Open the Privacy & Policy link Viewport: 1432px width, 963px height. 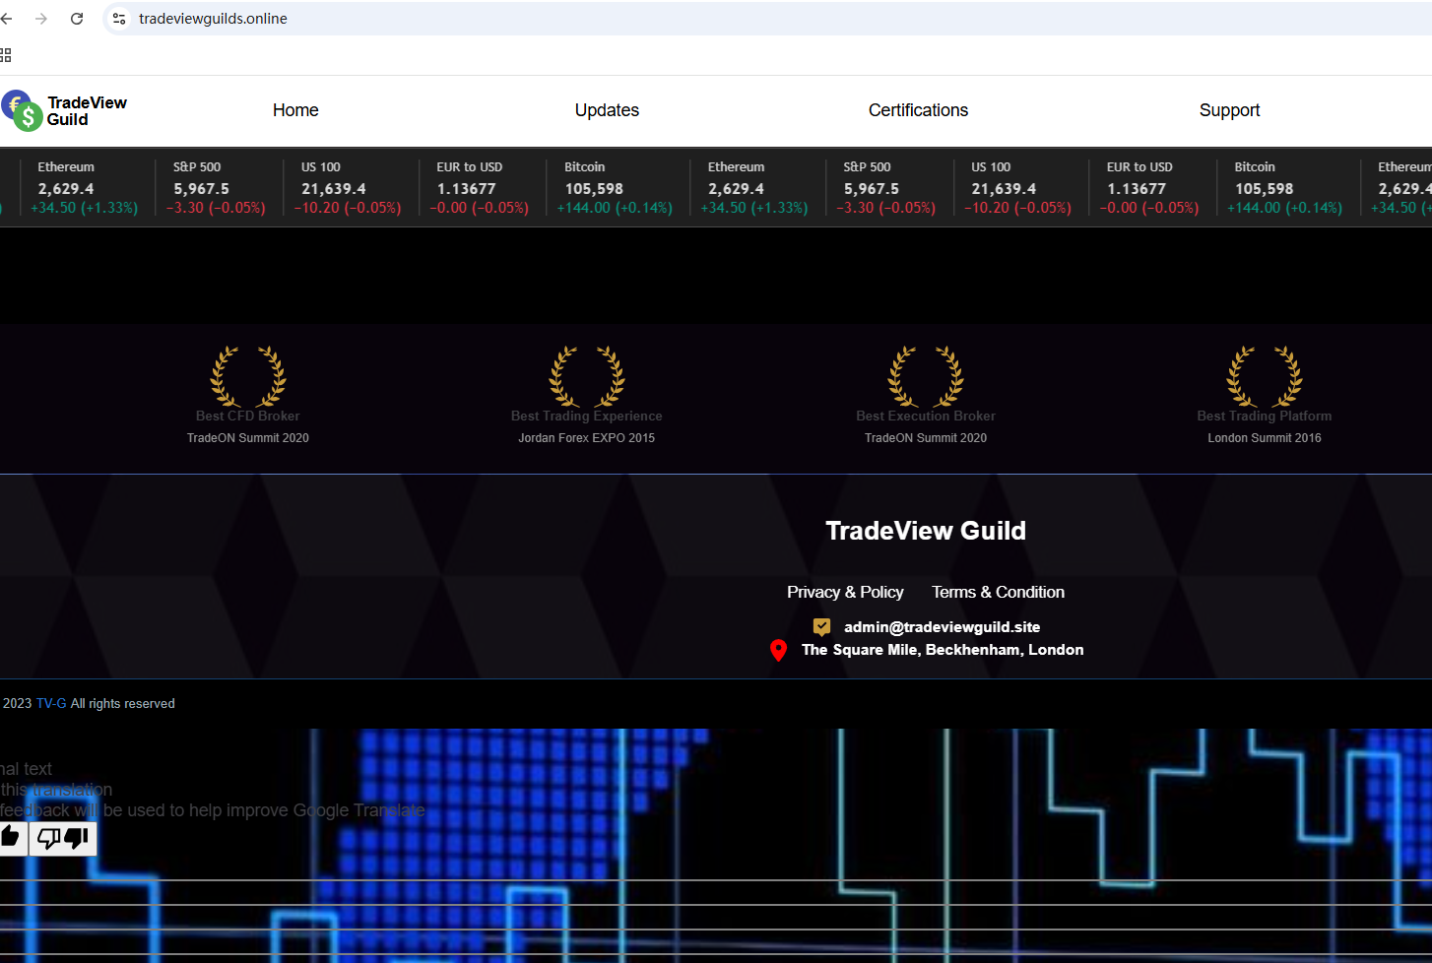[x=845, y=592]
